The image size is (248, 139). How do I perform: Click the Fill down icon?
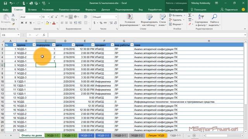[x=190, y=20]
